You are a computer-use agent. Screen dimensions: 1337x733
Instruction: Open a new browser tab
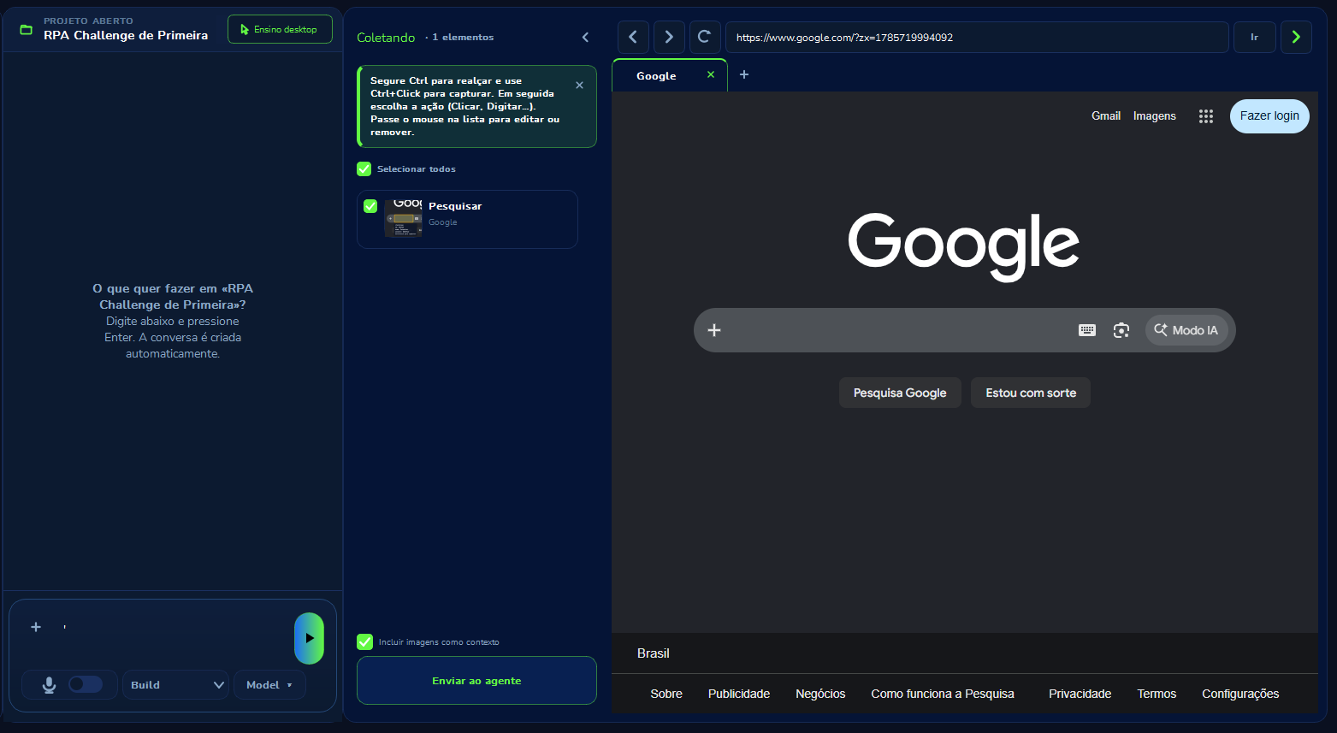pos(744,74)
